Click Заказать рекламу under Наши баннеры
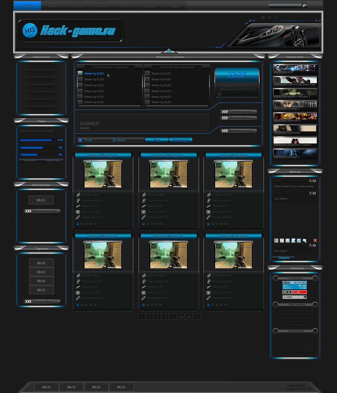Viewport: 337px width, 393px height. tap(42, 211)
